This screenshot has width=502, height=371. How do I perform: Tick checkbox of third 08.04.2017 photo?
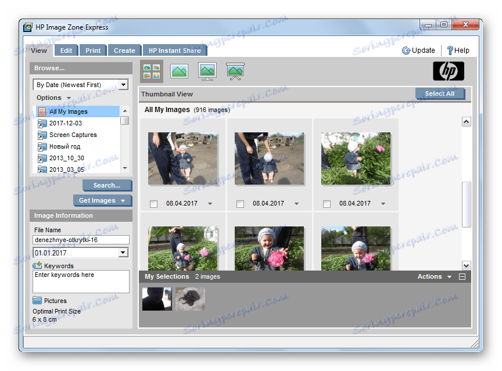327,204
